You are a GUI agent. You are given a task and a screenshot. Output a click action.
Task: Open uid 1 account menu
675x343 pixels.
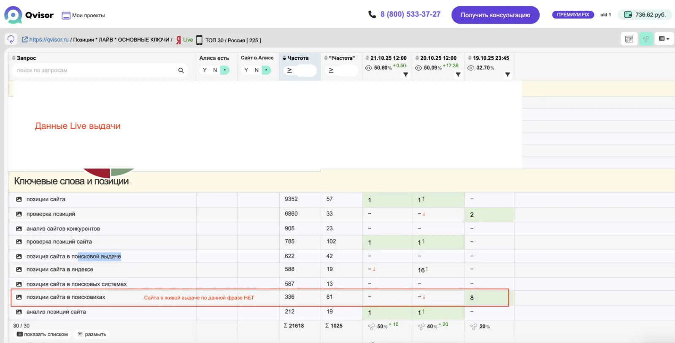pyautogui.click(x=605, y=14)
